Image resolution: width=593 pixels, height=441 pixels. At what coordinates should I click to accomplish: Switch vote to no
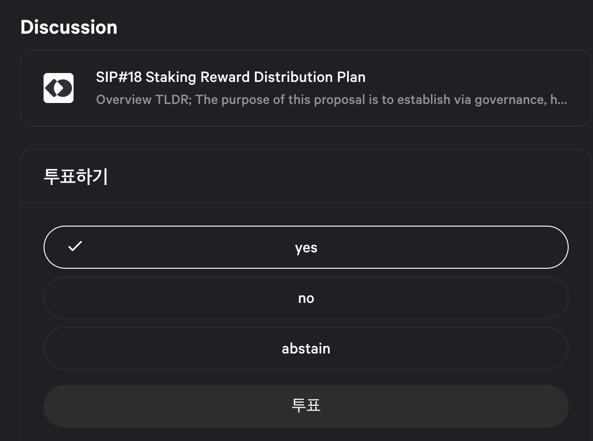[x=306, y=298]
